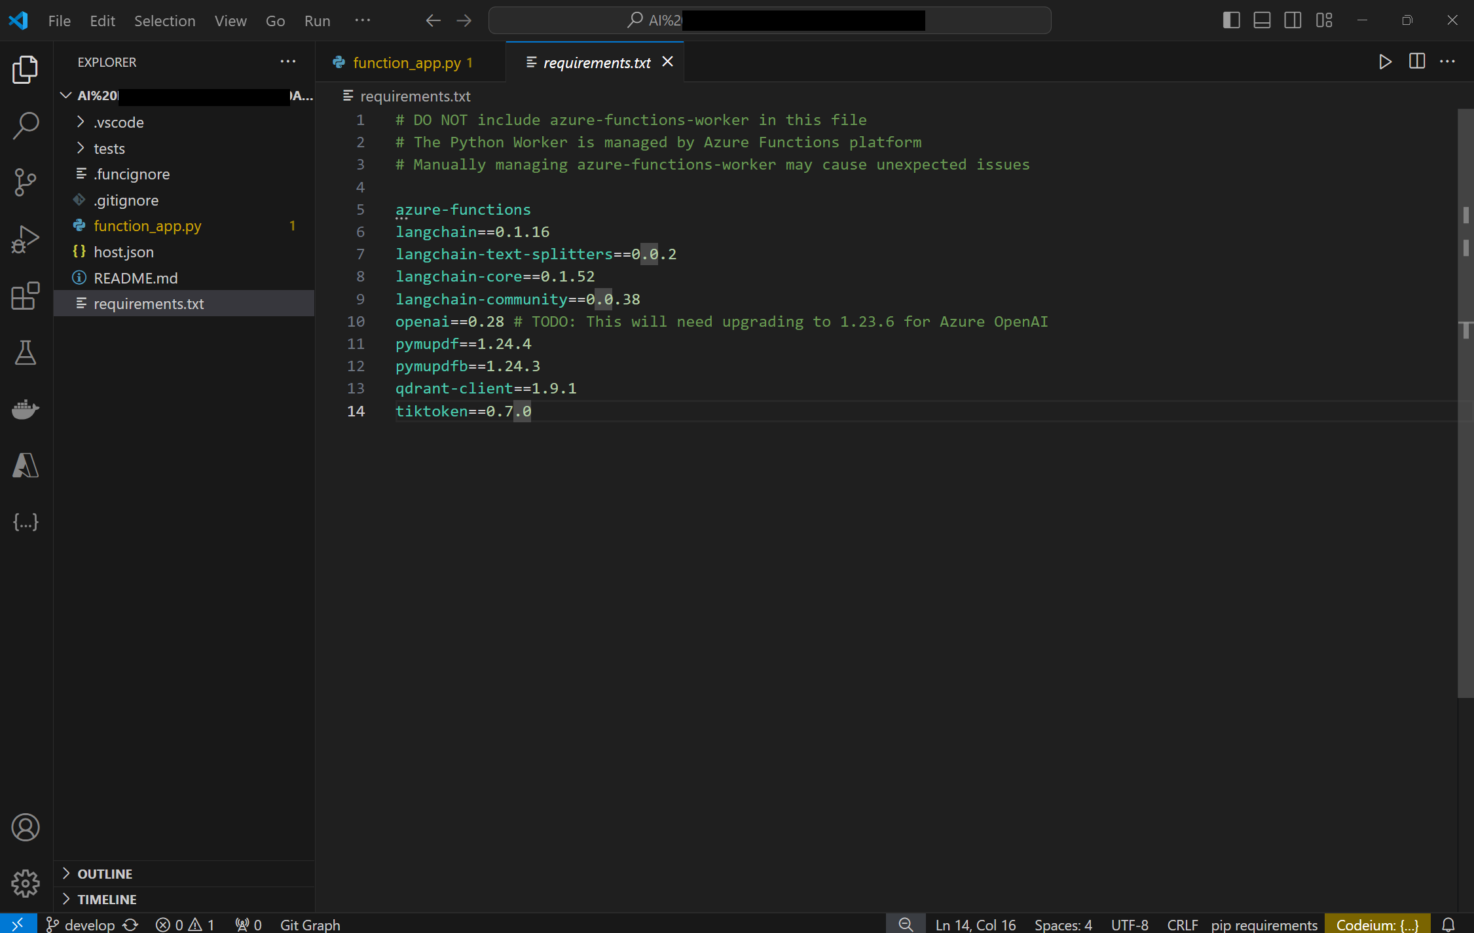Close the requirements.txt tab
The height and width of the screenshot is (933, 1474).
[667, 62]
